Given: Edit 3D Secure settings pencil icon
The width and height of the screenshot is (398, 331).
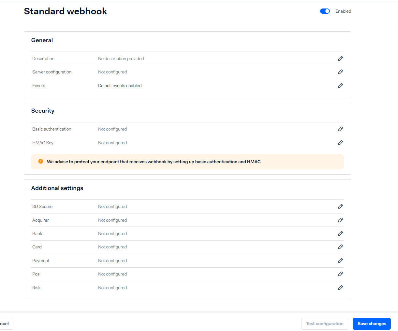Looking at the screenshot, I should coord(340,206).
